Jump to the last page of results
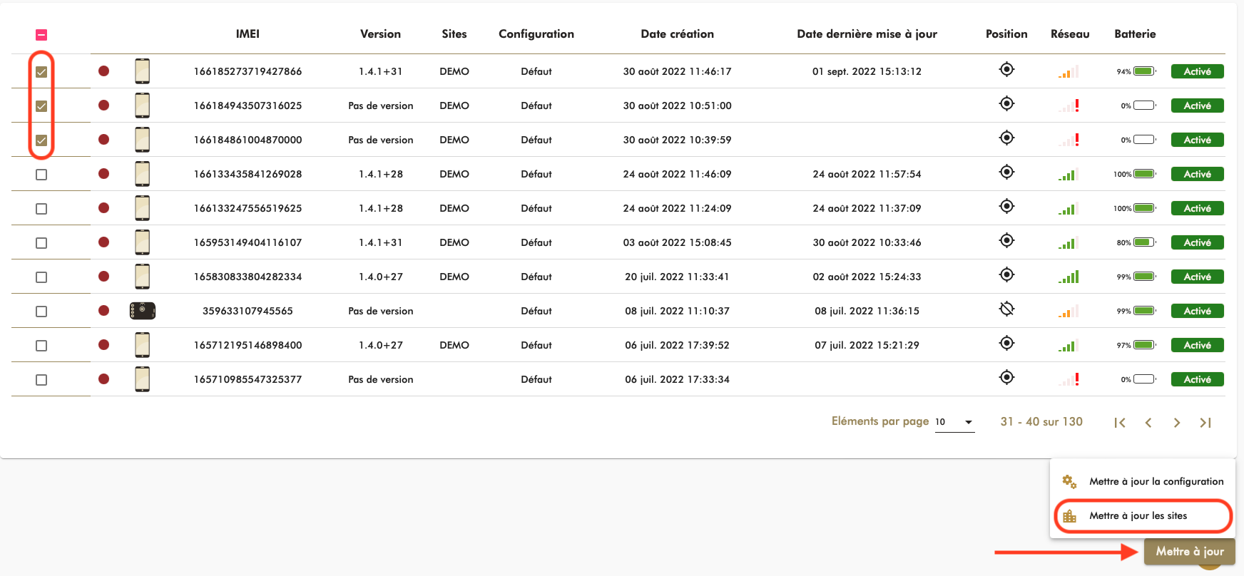The width and height of the screenshot is (1244, 576). coord(1205,423)
